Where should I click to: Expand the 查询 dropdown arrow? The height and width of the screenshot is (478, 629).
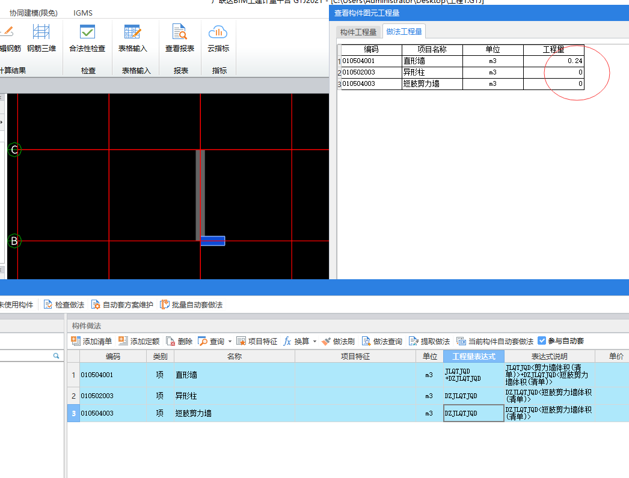pos(230,342)
